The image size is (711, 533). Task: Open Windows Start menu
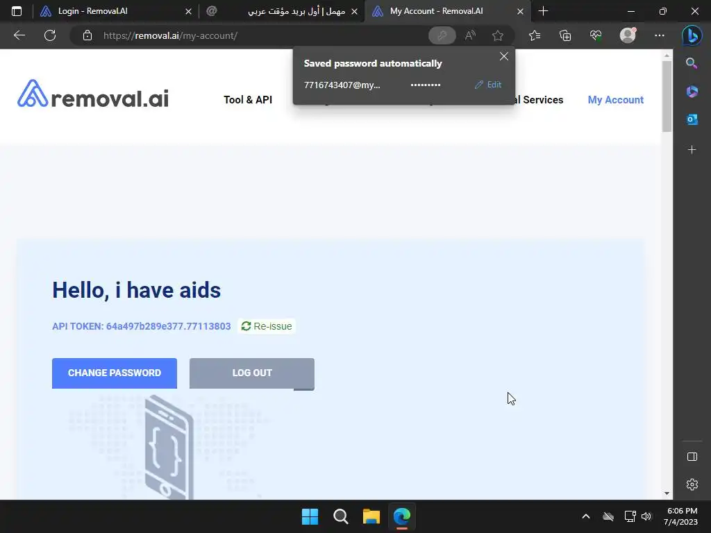coord(310,516)
